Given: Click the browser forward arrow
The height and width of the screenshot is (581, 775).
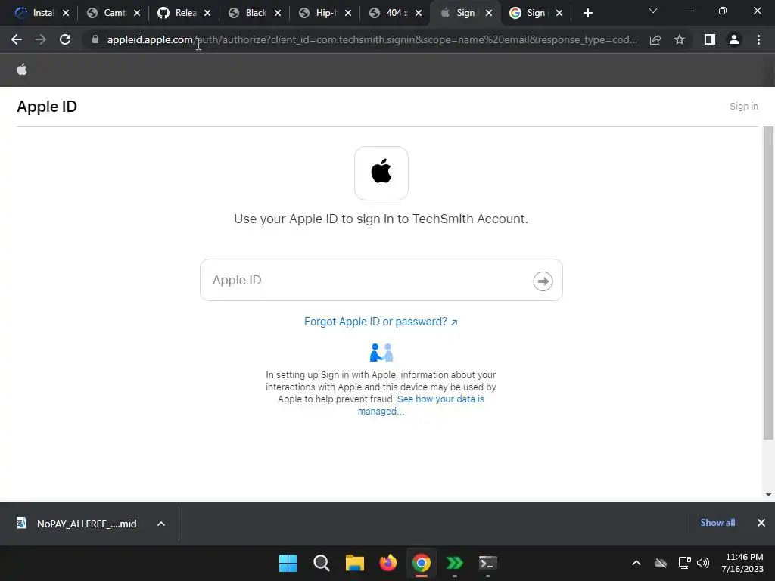Looking at the screenshot, I should [x=41, y=39].
